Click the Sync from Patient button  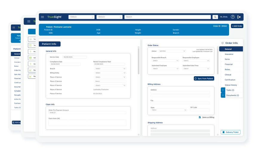pyautogui.click(x=204, y=79)
